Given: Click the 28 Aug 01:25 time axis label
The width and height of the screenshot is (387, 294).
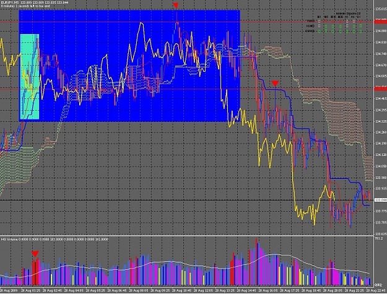Looking at the screenshot, I should [31, 290].
